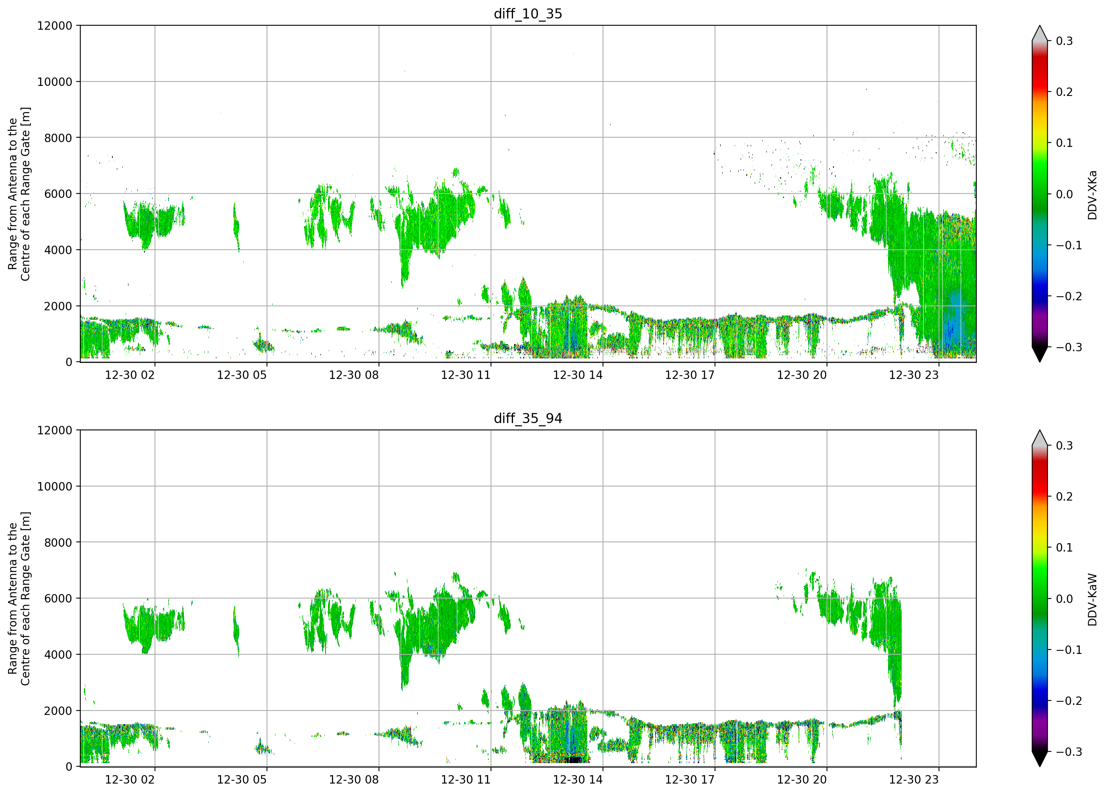Click the diff_35_94 plot title
Screen dimensions: 1106x794
click(x=528, y=418)
